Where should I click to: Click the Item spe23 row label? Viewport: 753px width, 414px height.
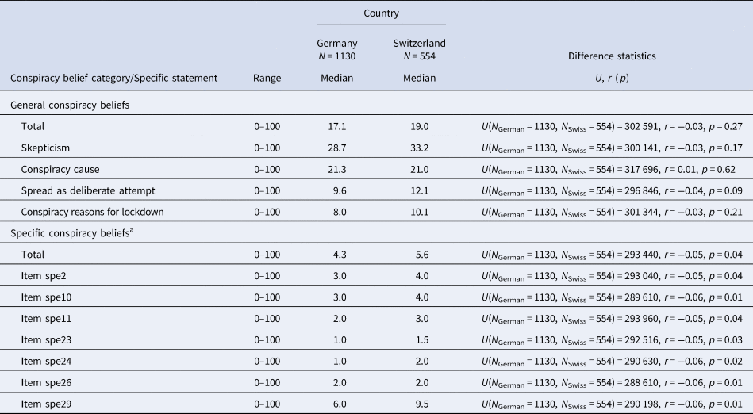(46, 340)
